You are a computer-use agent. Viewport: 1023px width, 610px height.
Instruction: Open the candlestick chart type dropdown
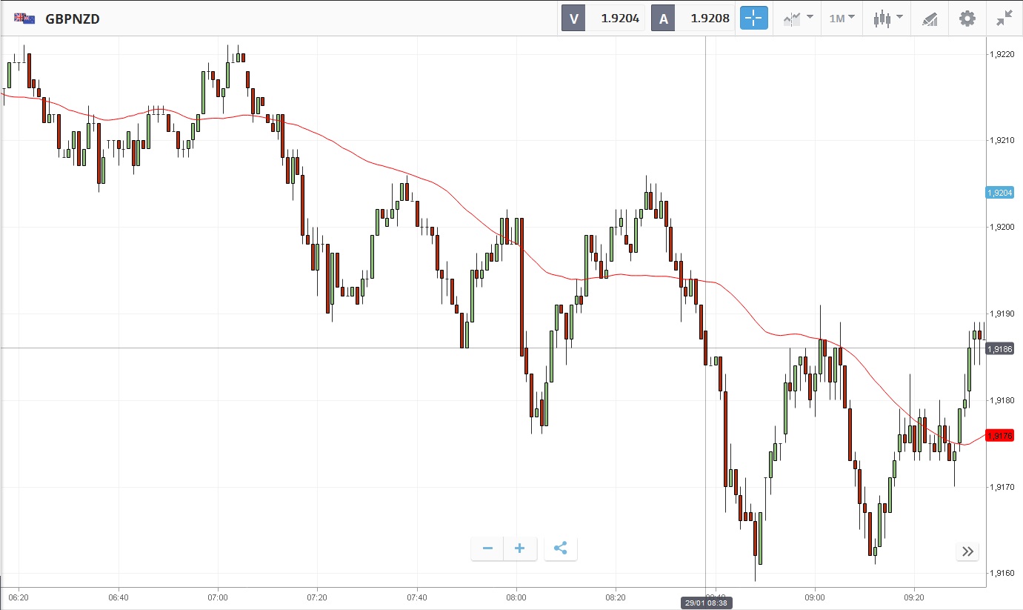[887, 19]
